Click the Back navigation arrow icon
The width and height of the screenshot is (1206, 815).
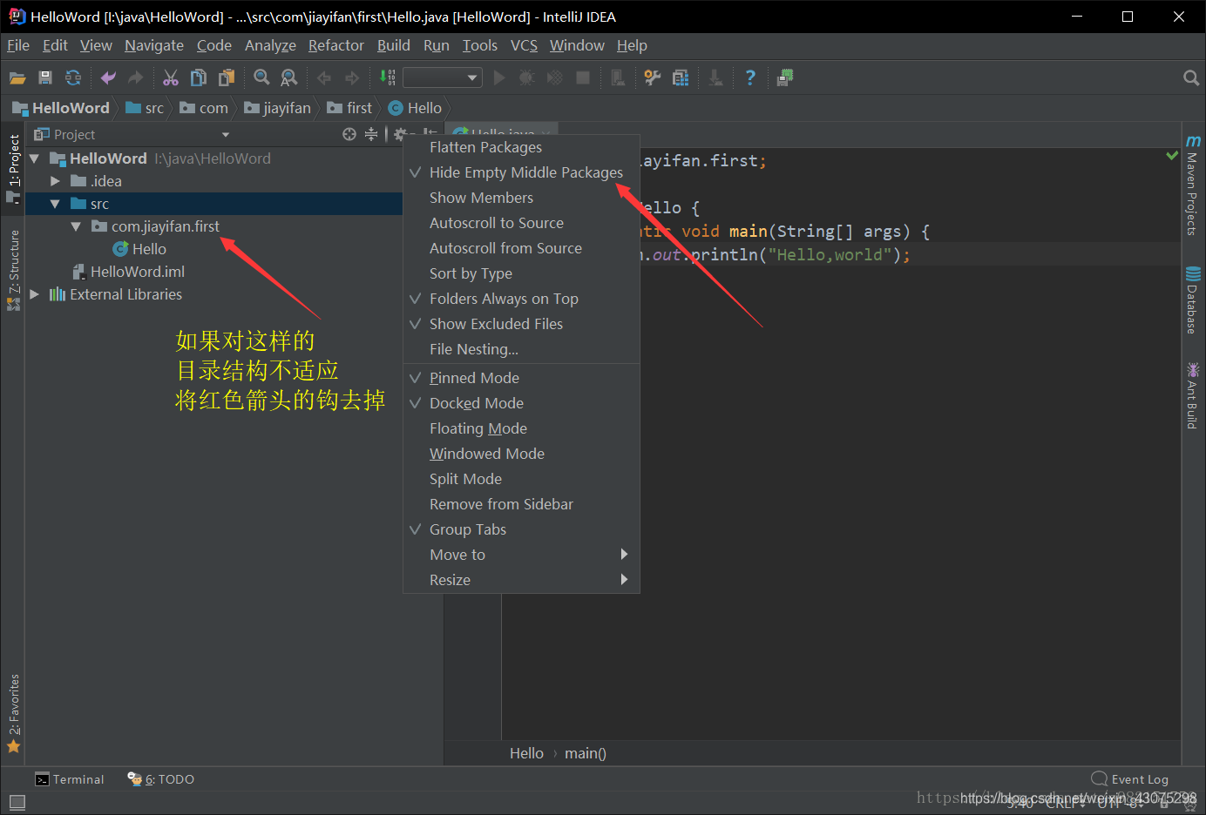(324, 78)
